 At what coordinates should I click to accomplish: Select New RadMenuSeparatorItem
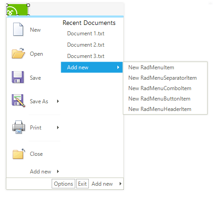point(163,78)
